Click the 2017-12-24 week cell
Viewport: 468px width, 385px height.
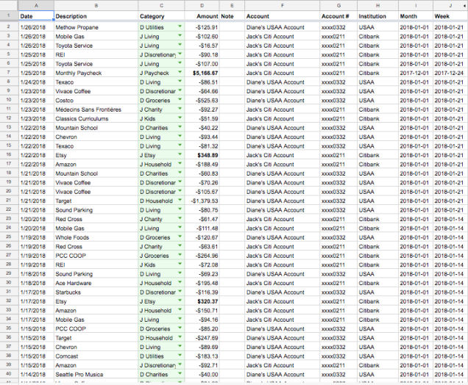click(x=450, y=73)
